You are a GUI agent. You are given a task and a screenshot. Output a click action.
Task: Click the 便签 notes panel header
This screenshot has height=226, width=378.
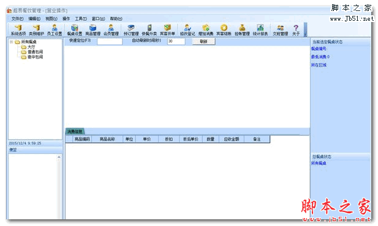pyautogui.click(x=35, y=150)
